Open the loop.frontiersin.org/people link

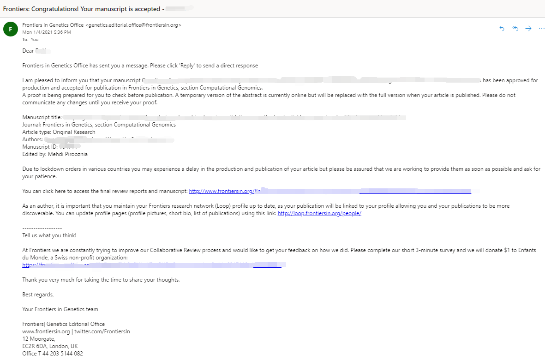pyautogui.click(x=319, y=213)
